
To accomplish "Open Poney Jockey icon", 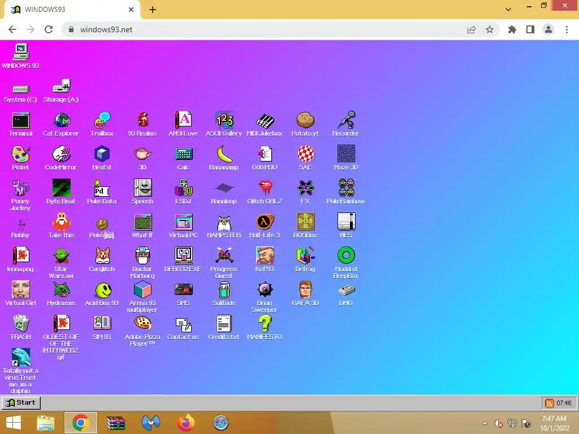I will pyautogui.click(x=20, y=195).
